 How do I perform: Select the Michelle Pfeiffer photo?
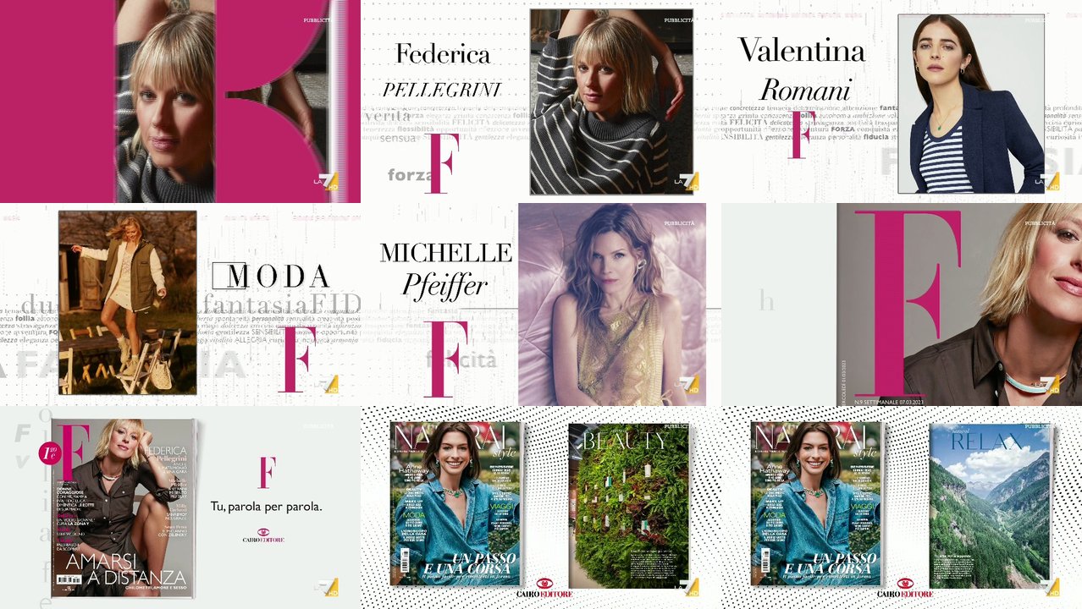click(612, 304)
